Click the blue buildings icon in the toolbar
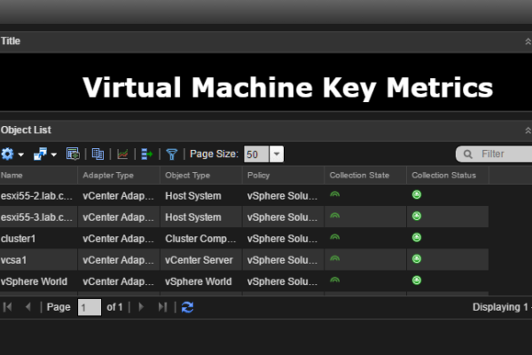Viewport: 532px width, 355px height. pos(98,154)
